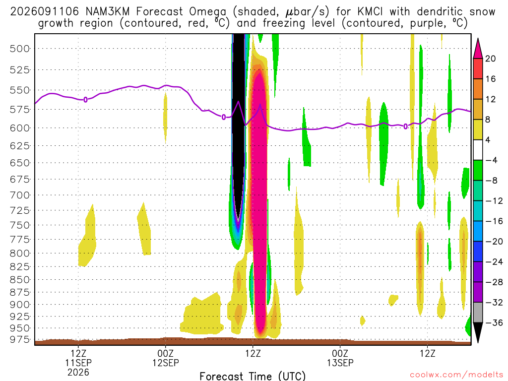Viewport: 508px width, 381px height.
Task: Click the 00Z 13SEP time axis label
Action: tap(340, 358)
